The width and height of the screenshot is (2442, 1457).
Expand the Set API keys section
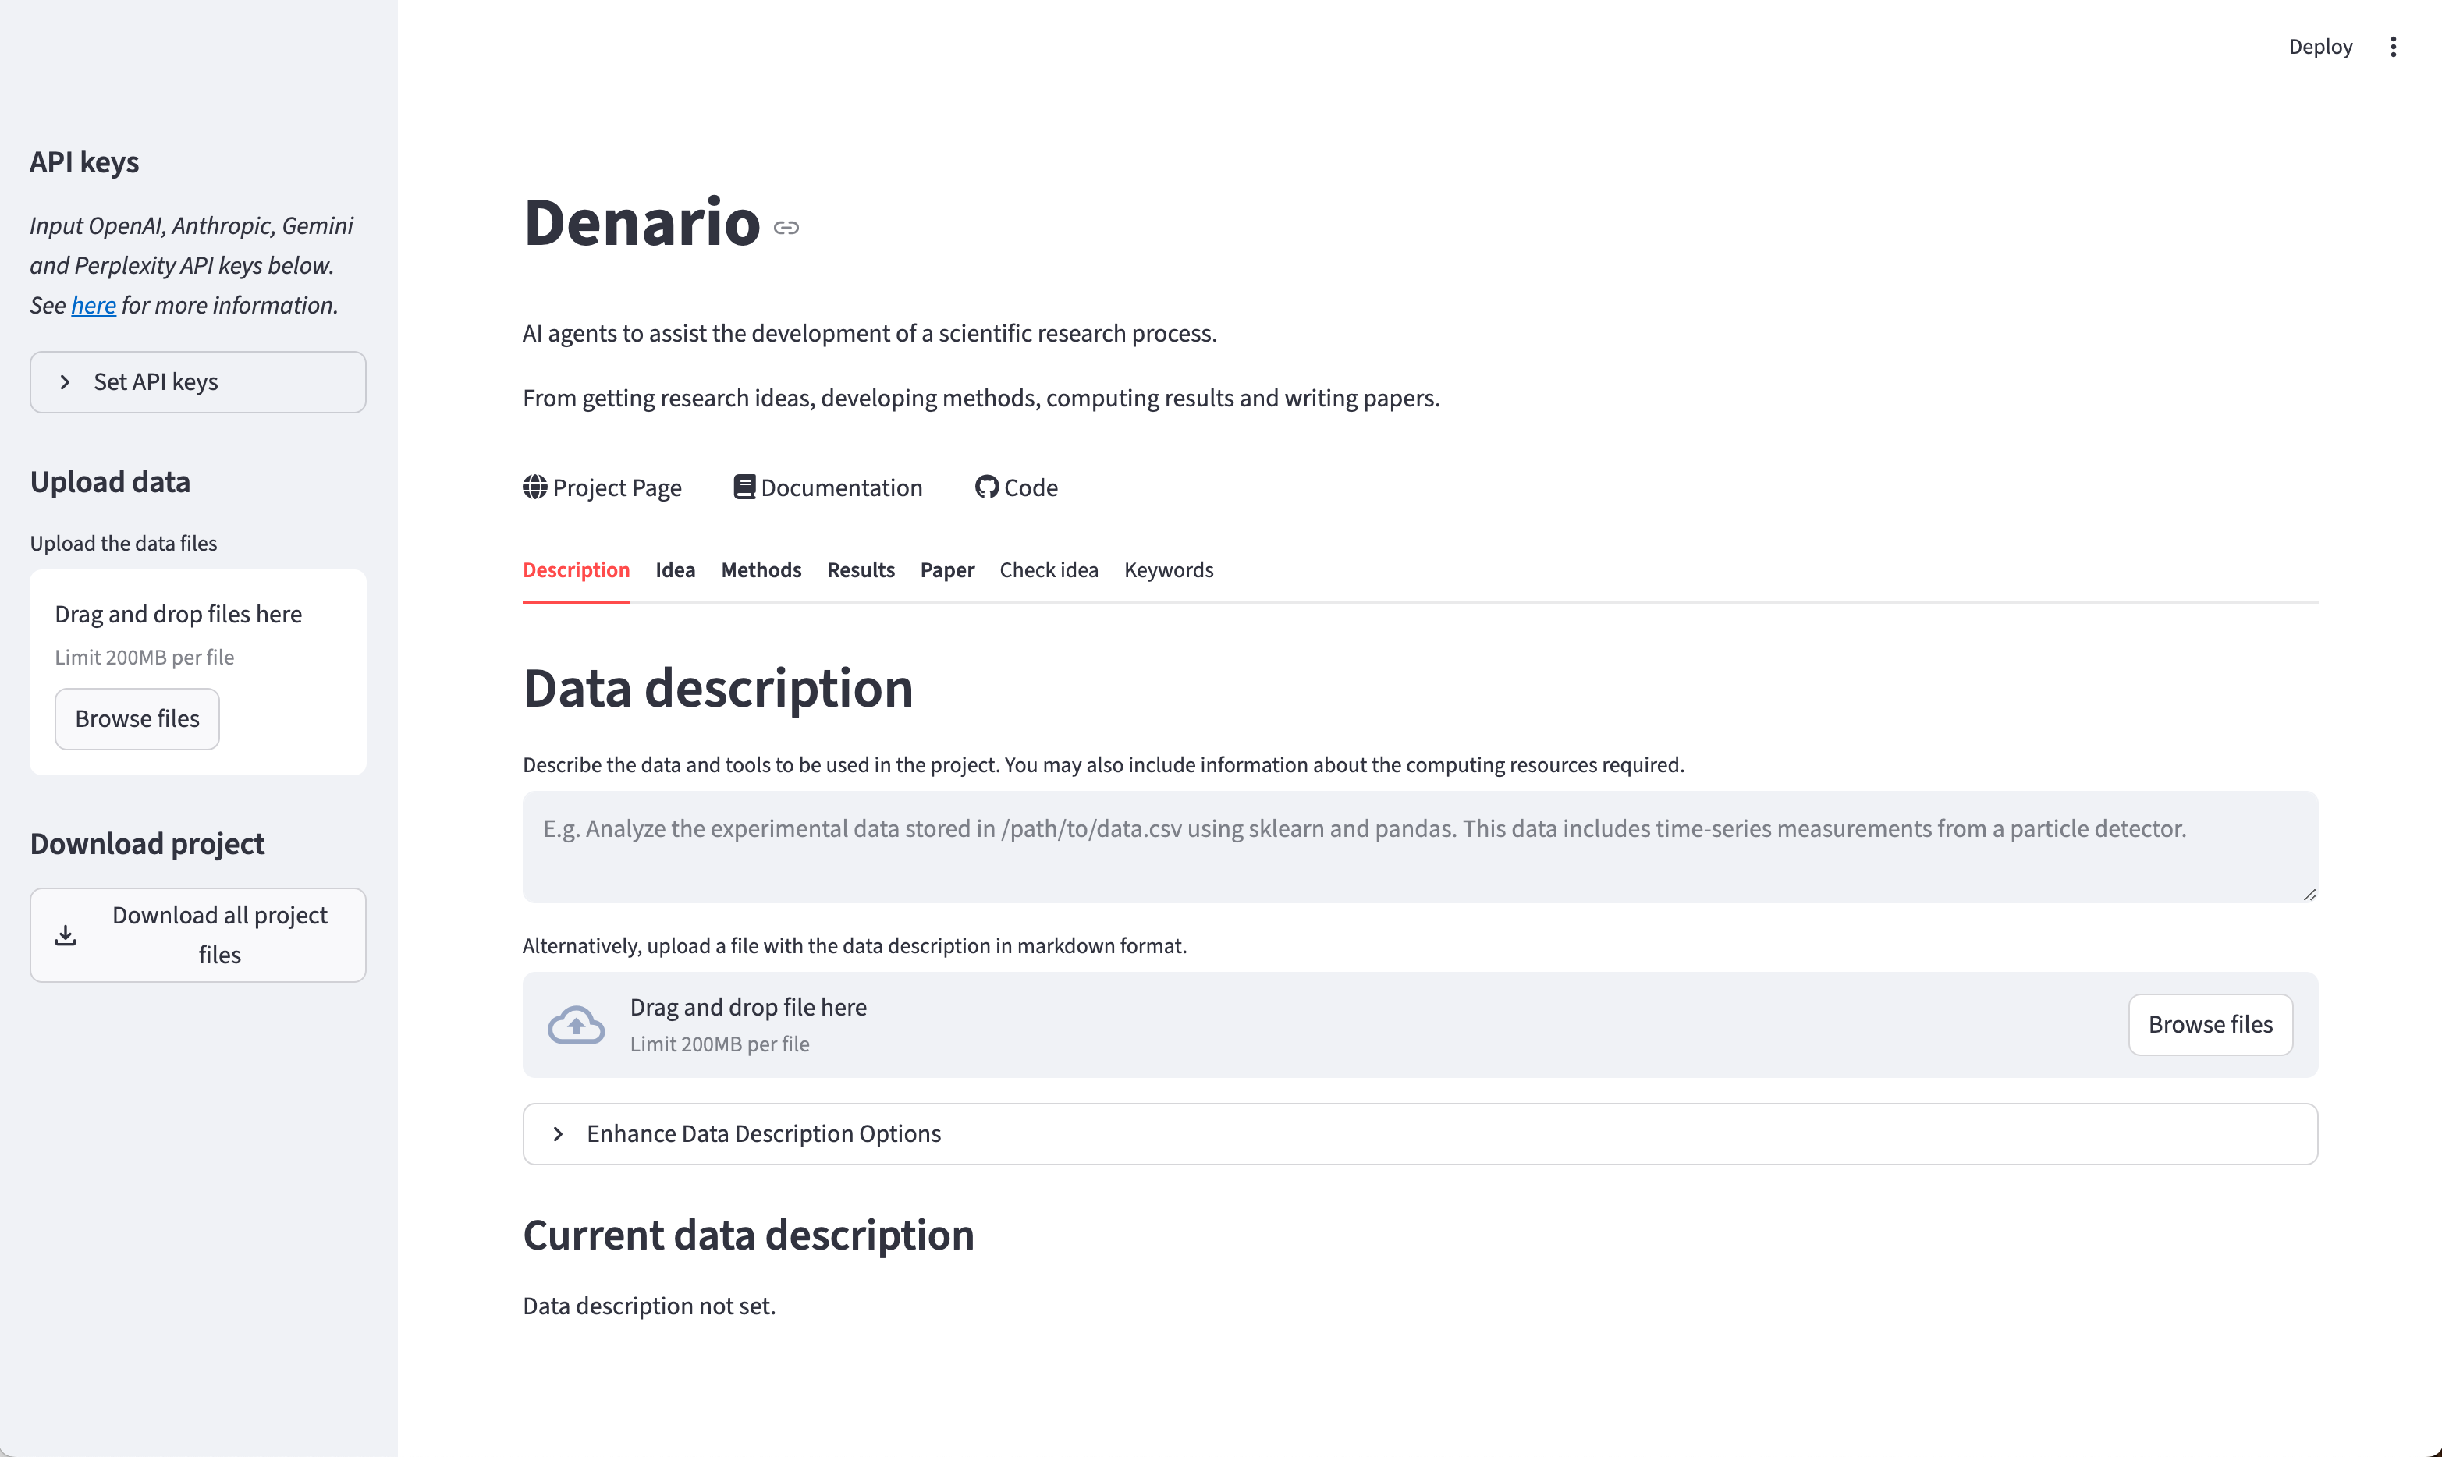coord(197,382)
